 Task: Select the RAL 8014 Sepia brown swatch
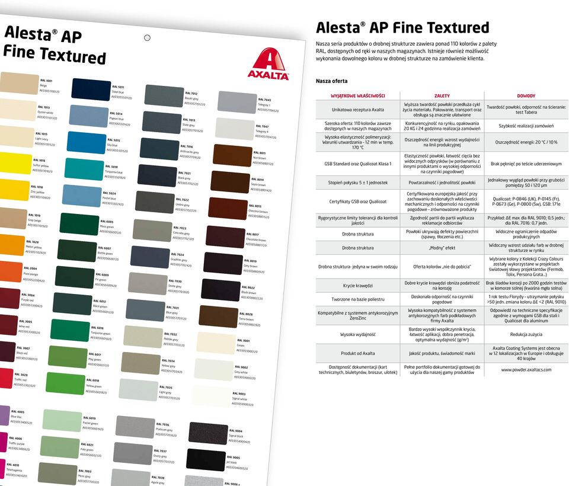point(231,182)
